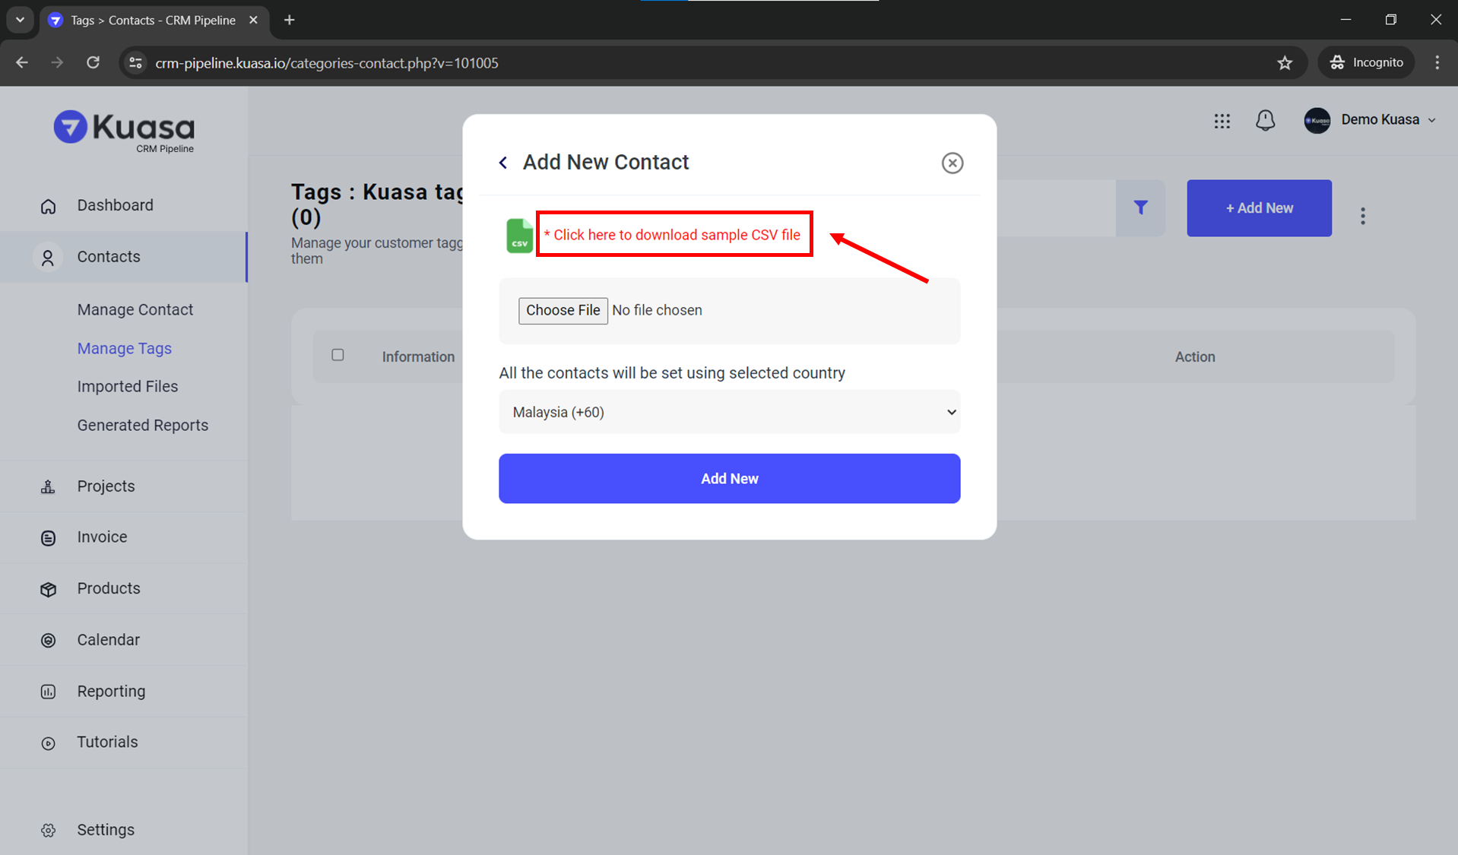1458x855 pixels.
Task: Submit with the wide Add New button
Action: click(729, 479)
